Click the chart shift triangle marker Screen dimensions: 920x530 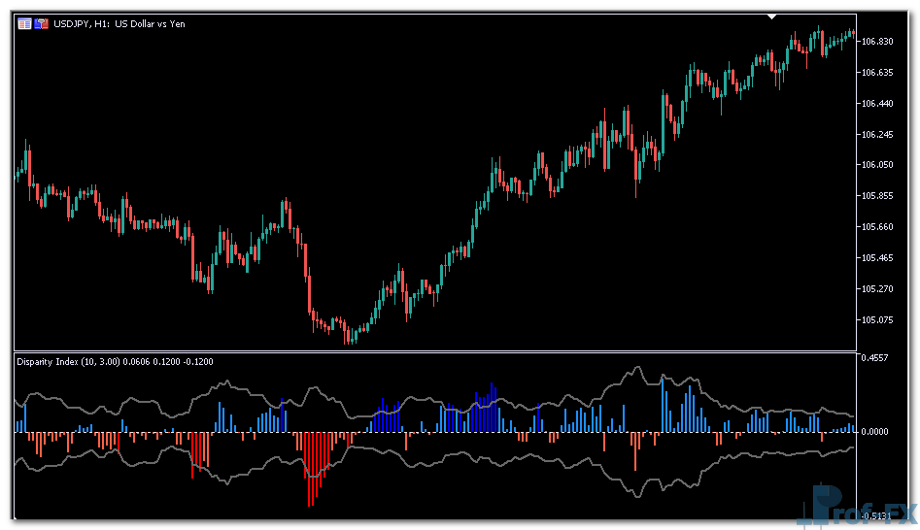click(771, 17)
